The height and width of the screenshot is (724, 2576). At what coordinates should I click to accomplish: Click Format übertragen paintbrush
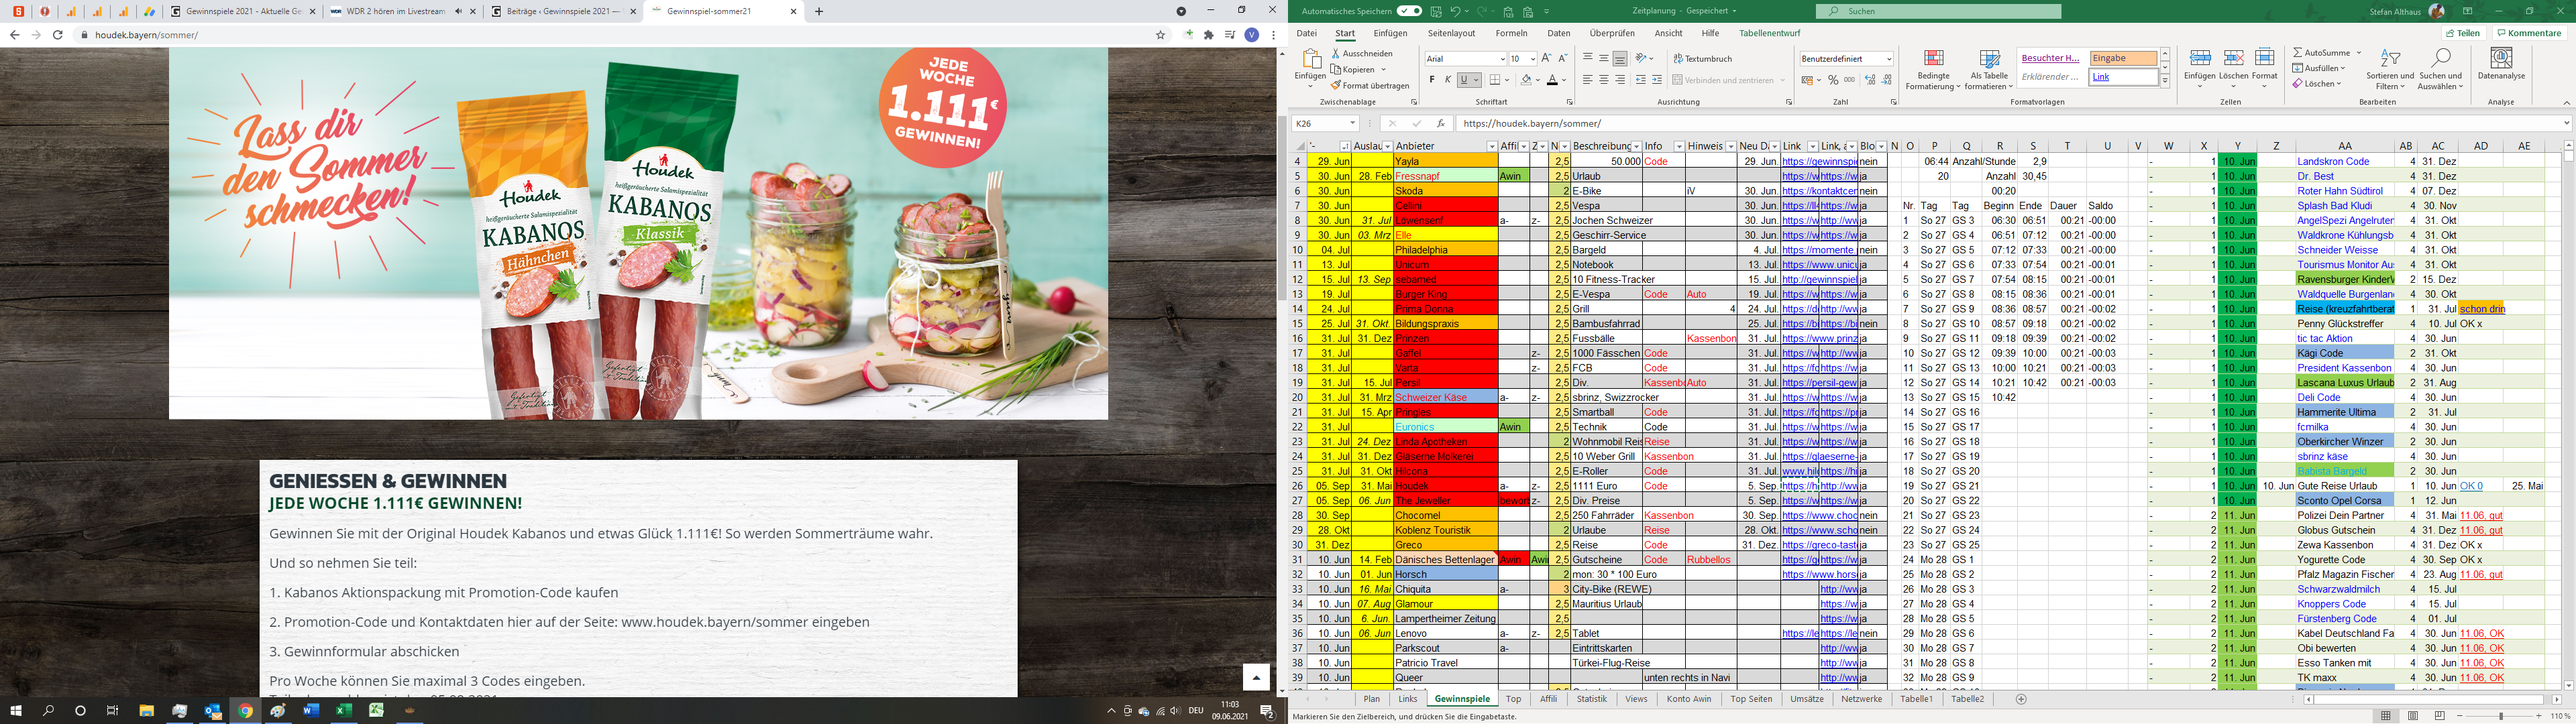(1369, 85)
